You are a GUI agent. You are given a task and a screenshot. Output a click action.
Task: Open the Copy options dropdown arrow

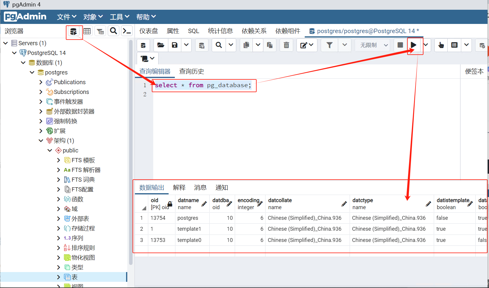258,45
